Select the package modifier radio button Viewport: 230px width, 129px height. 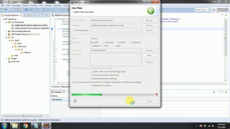tap(104, 42)
